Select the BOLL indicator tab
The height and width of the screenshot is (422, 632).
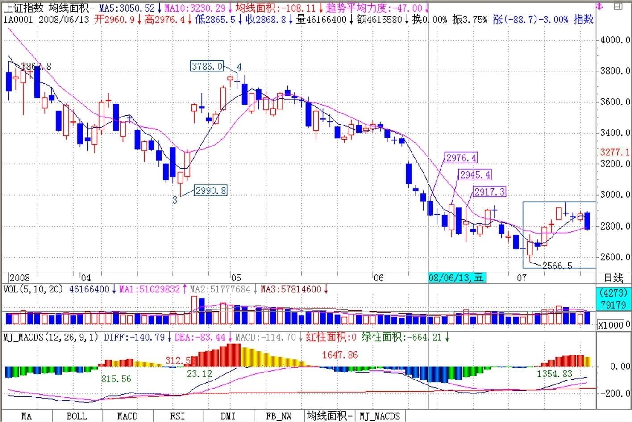point(77,416)
